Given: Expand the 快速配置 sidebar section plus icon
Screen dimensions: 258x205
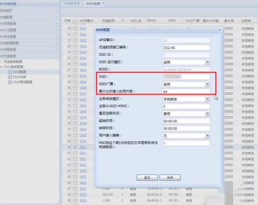Looking at the screenshot, I should 56,17.
